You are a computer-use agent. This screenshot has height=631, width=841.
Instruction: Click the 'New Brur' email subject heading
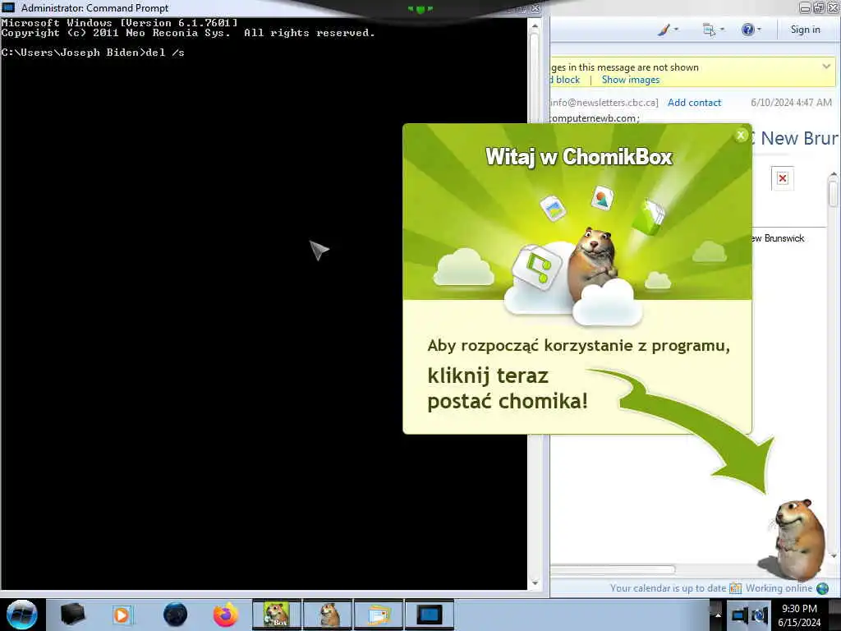coord(798,138)
